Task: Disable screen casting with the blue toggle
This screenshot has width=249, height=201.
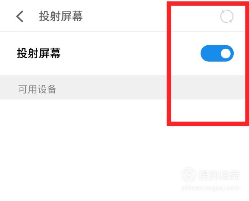Action: [x=217, y=53]
